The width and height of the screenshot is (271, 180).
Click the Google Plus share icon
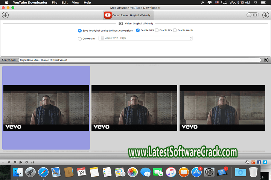tap(253, 162)
